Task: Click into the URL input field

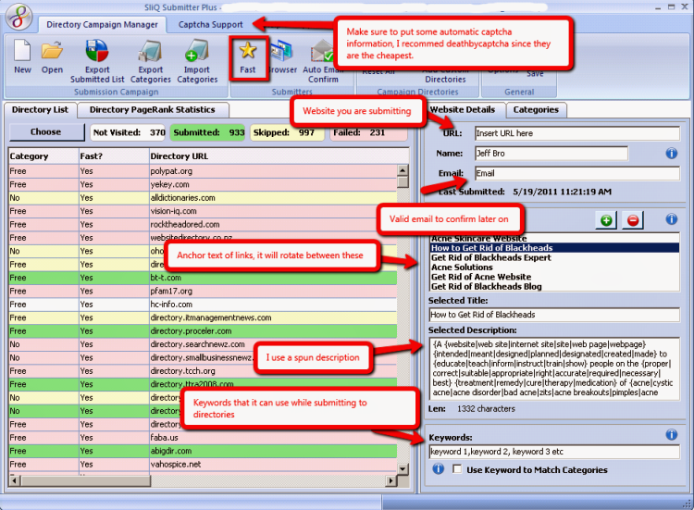Action: (577, 133)
